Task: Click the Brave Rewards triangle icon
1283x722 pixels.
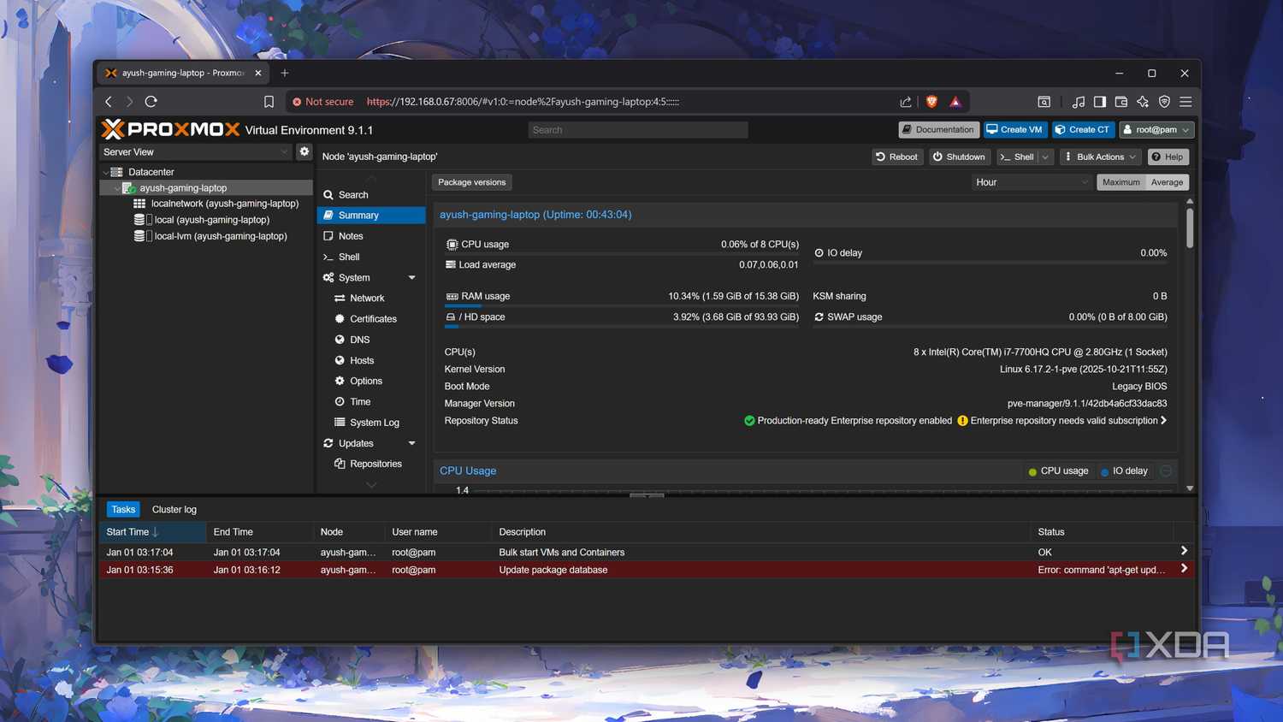Action: click(x=955, y=102)
